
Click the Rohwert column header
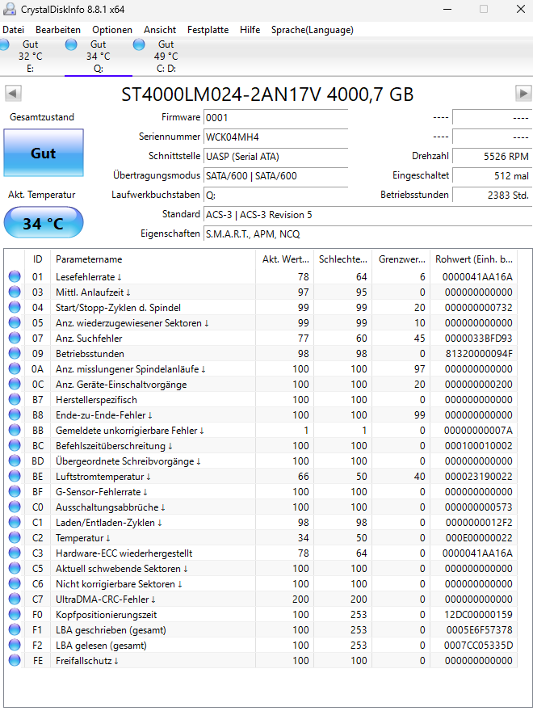click(x=473, y=259)
